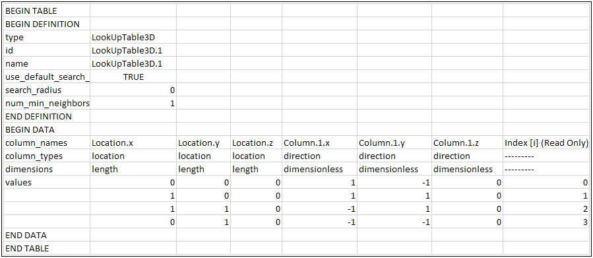Select the num_min_neighbors value cell

133,104
